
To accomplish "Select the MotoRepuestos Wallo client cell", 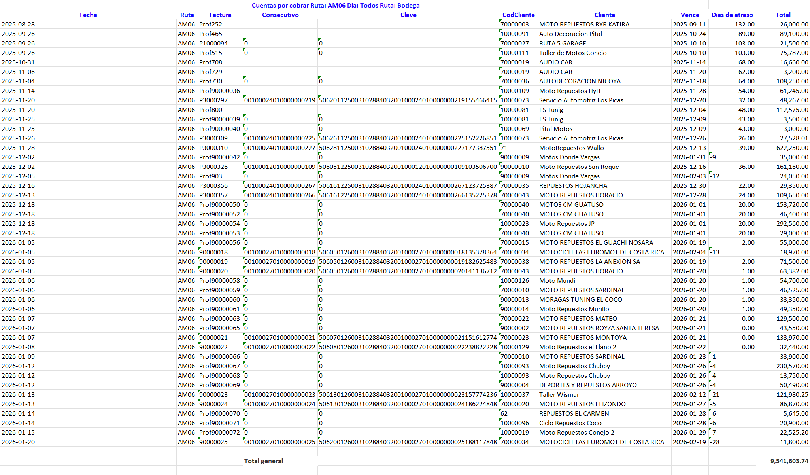I will tap(571, 148).
